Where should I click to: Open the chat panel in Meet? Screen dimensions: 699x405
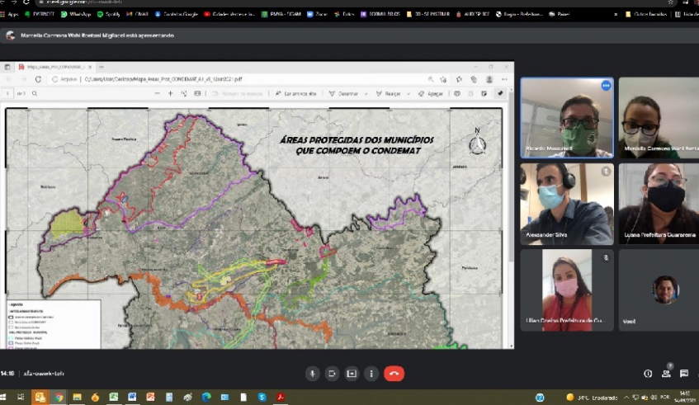pos(684,374)
